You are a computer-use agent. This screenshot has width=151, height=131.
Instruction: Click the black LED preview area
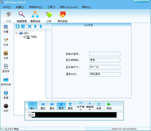74,115
